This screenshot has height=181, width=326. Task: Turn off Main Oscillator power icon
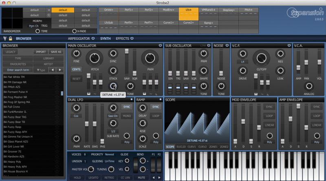(x=160, y=46)
